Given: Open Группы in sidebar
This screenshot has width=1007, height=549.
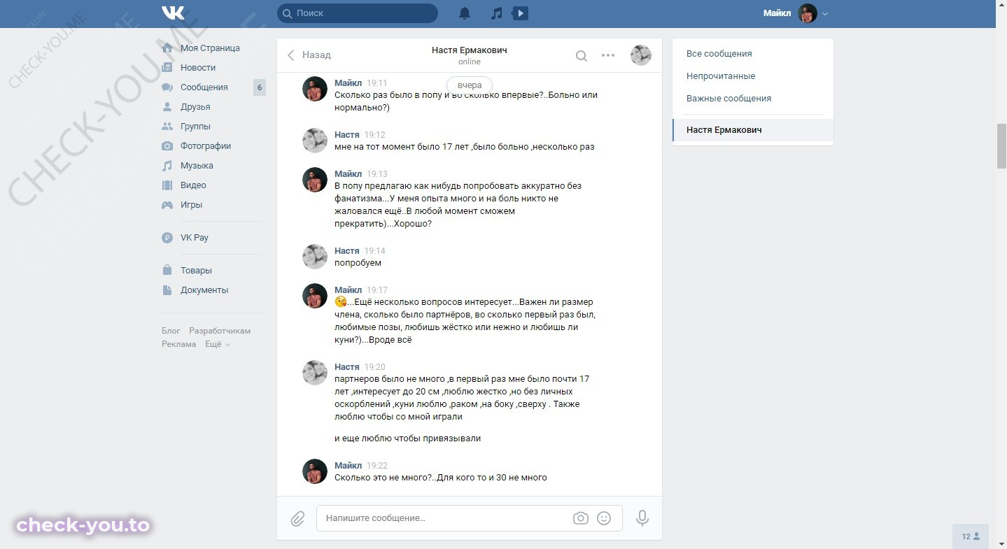Looking at the screenshot, I should 195,127.
